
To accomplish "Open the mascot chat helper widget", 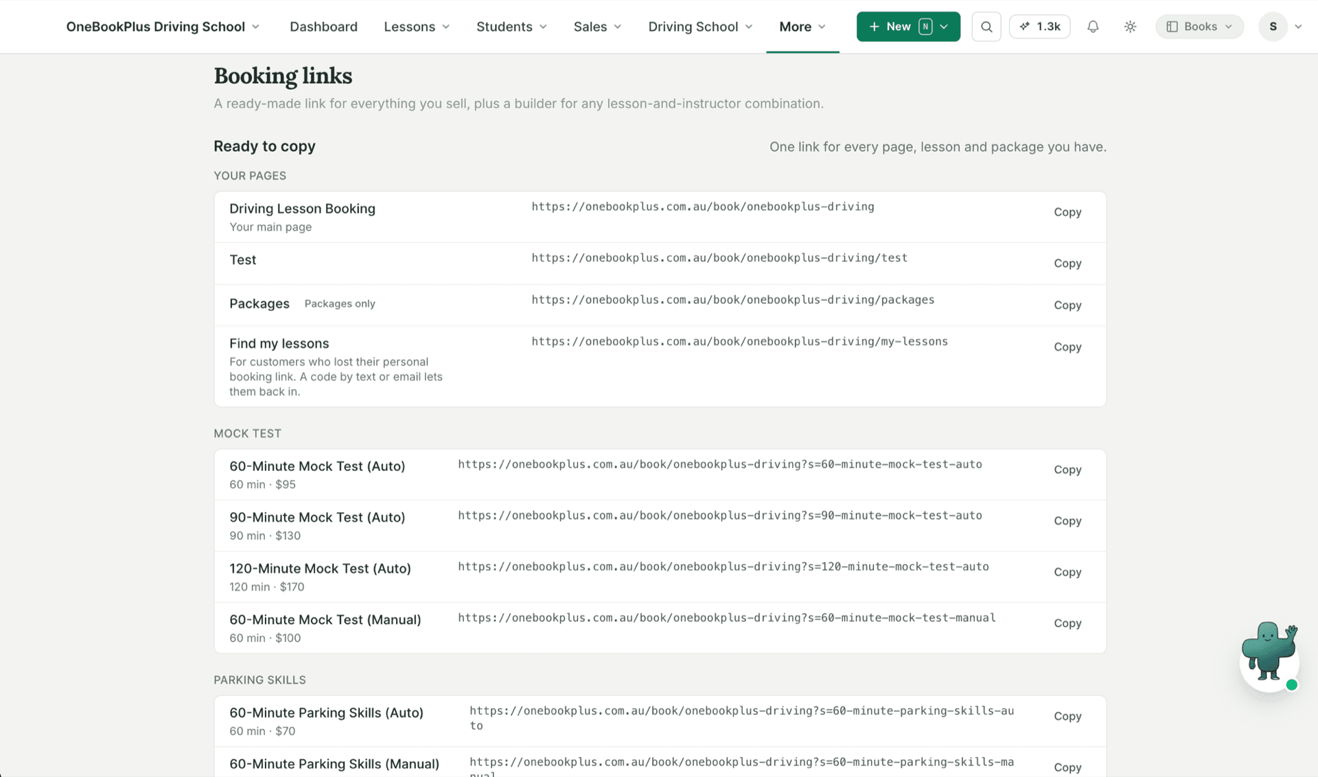I will point(1269,656).
